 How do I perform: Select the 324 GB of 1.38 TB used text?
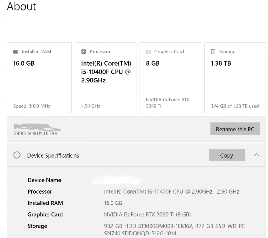[235, 106]
